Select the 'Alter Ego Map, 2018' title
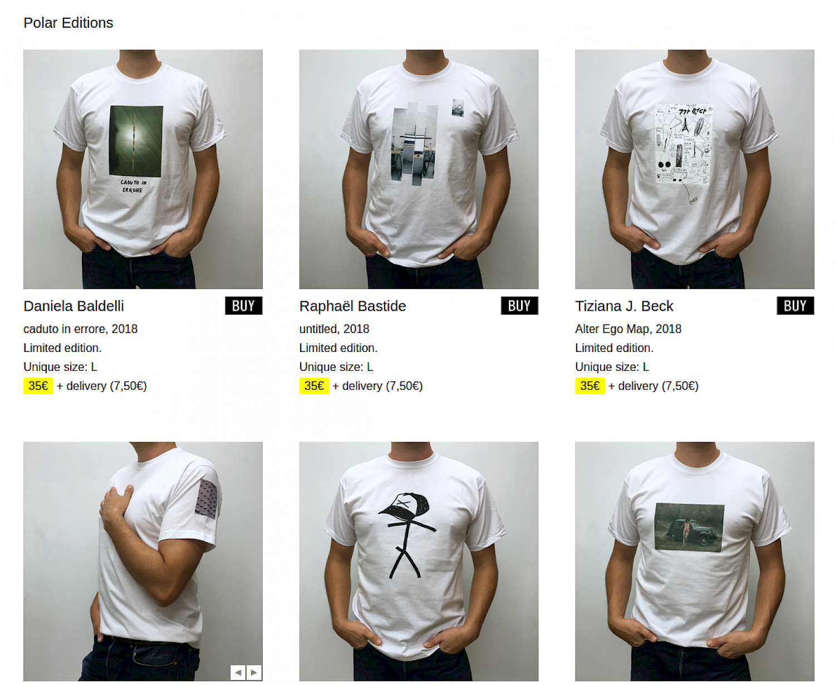This screenshot has height=685, width=835. [628, 329]
